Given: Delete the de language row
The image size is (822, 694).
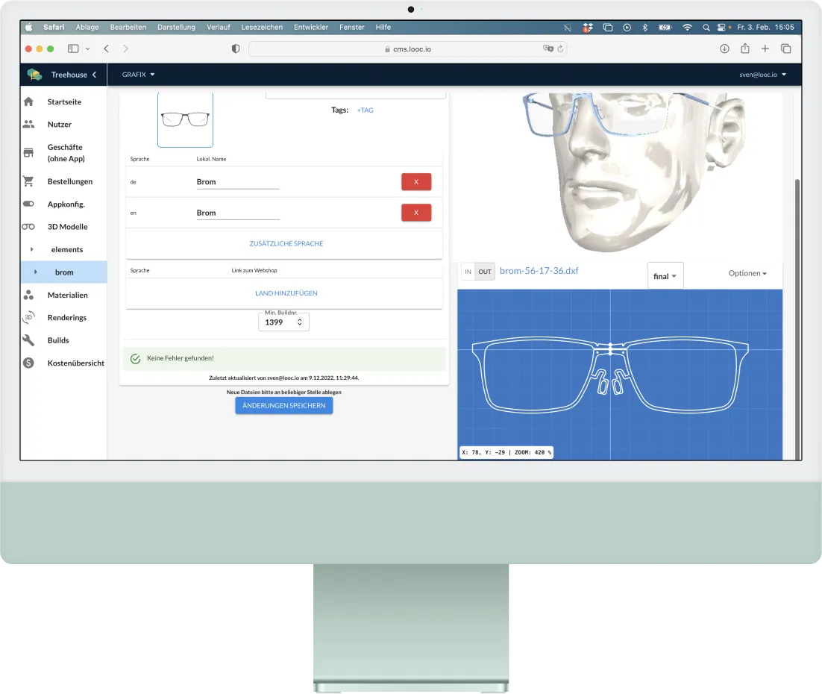Looking at the screenshot, I should 416,182.
